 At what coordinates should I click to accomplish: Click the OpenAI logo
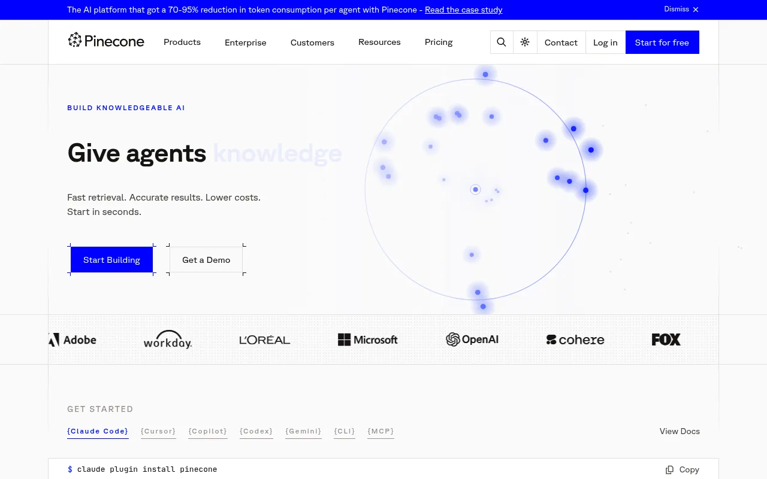pyautogui.click(x=472, y=339)
